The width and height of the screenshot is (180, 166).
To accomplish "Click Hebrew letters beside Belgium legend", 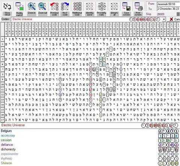I will click(168, 131).
